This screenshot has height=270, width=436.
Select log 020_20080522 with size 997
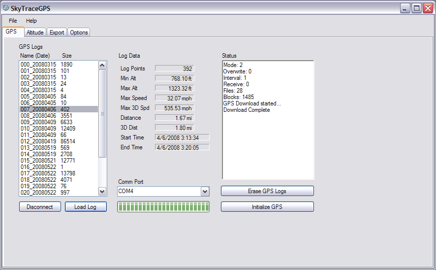(x=59, y=192)
